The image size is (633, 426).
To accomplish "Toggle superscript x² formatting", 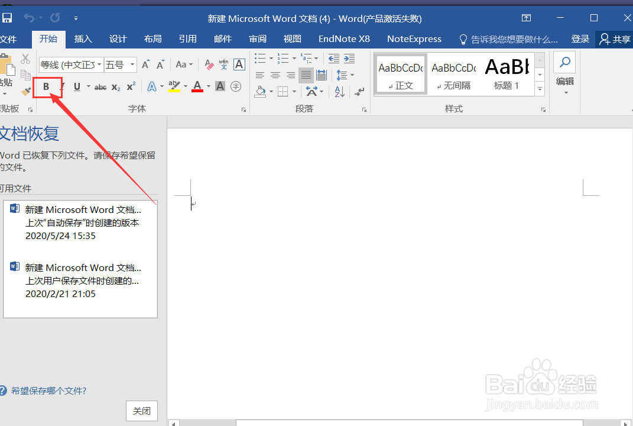I will (x=131, y=86).
